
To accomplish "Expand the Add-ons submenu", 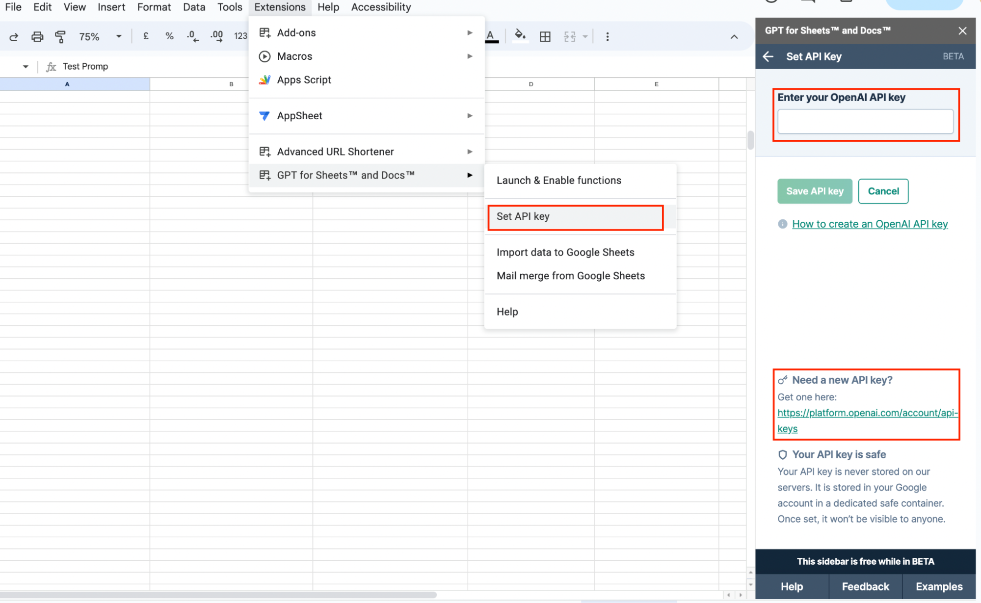I will pyautogui.click(x=367, y=33).
